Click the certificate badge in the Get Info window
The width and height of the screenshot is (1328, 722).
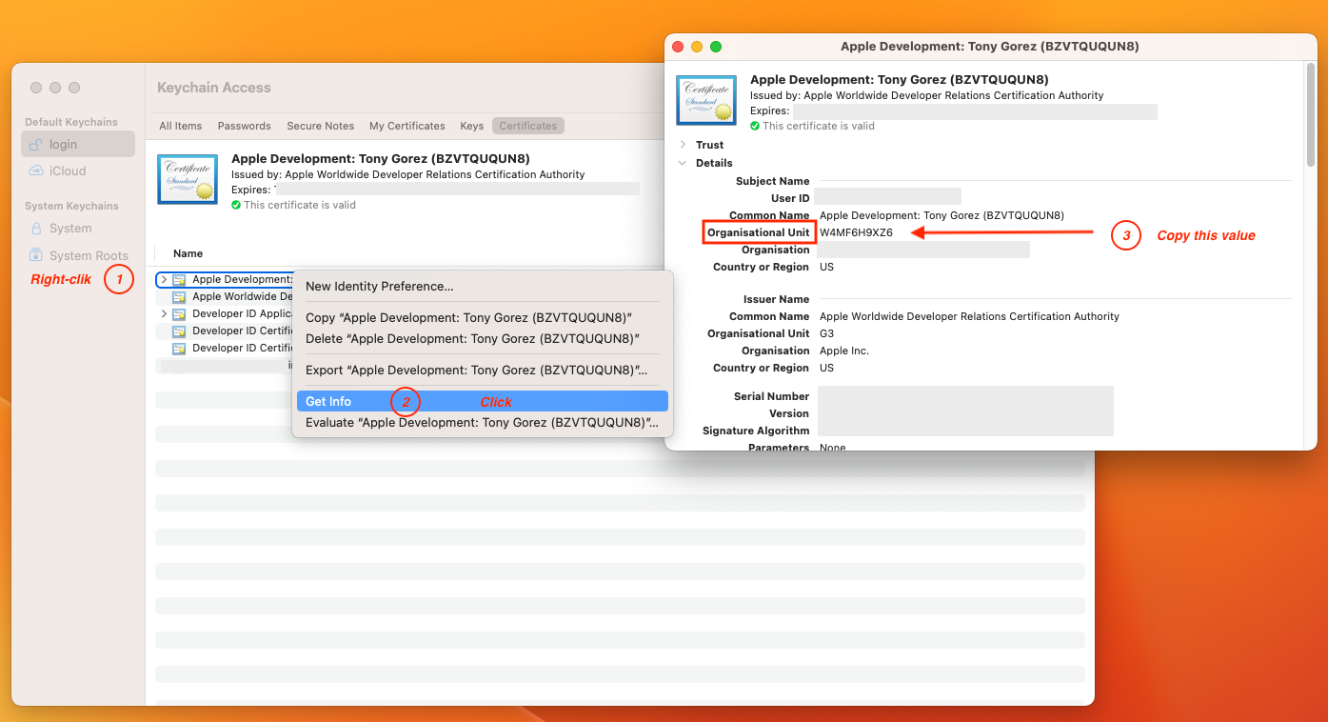pos(705,99)
